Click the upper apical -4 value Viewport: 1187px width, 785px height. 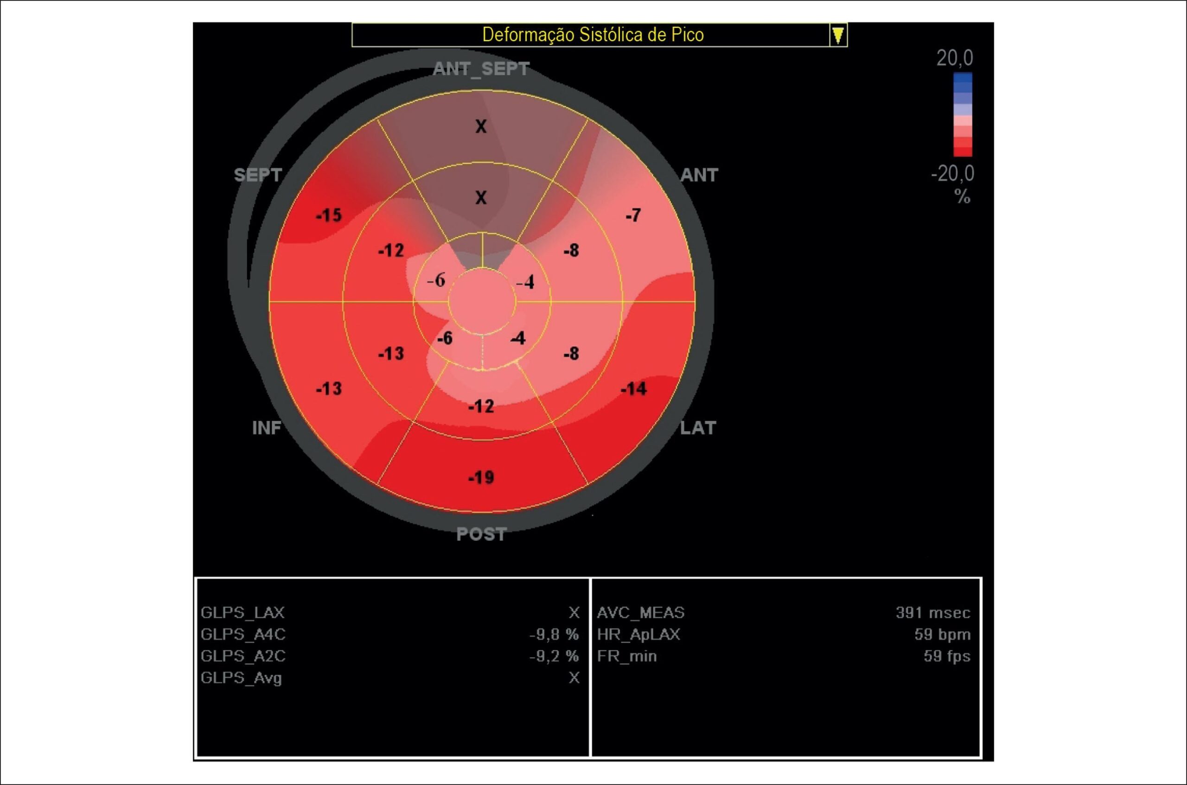tap(525, 283)
